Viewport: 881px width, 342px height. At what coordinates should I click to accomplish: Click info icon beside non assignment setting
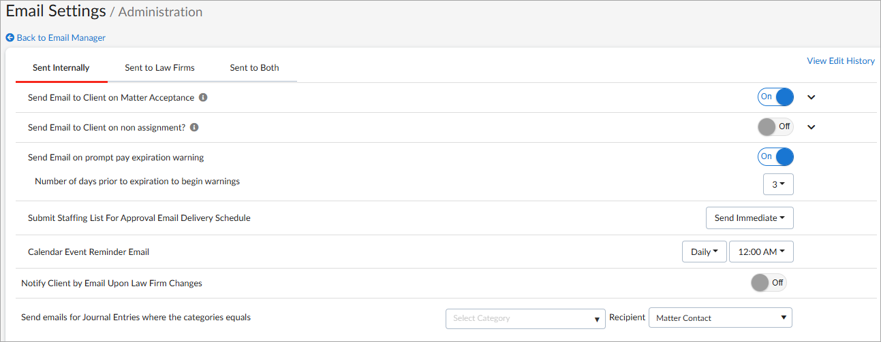(x=194, y=127)
